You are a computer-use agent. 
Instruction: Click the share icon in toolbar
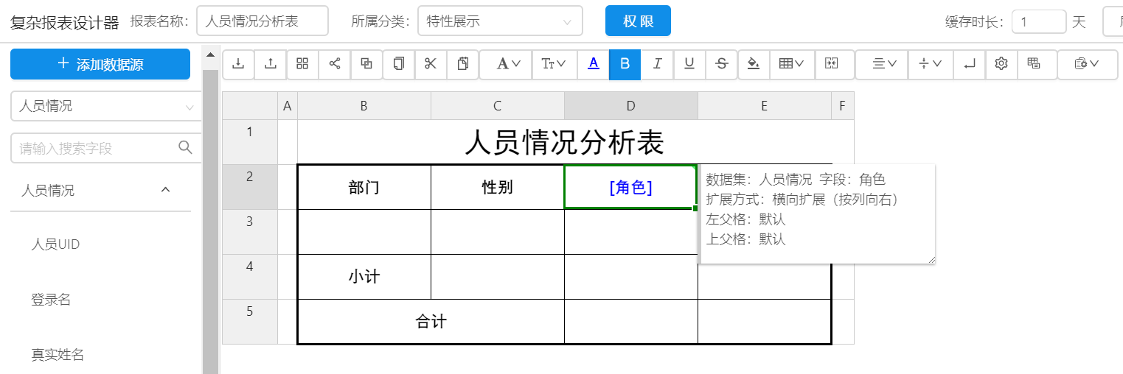pos(335,64)
